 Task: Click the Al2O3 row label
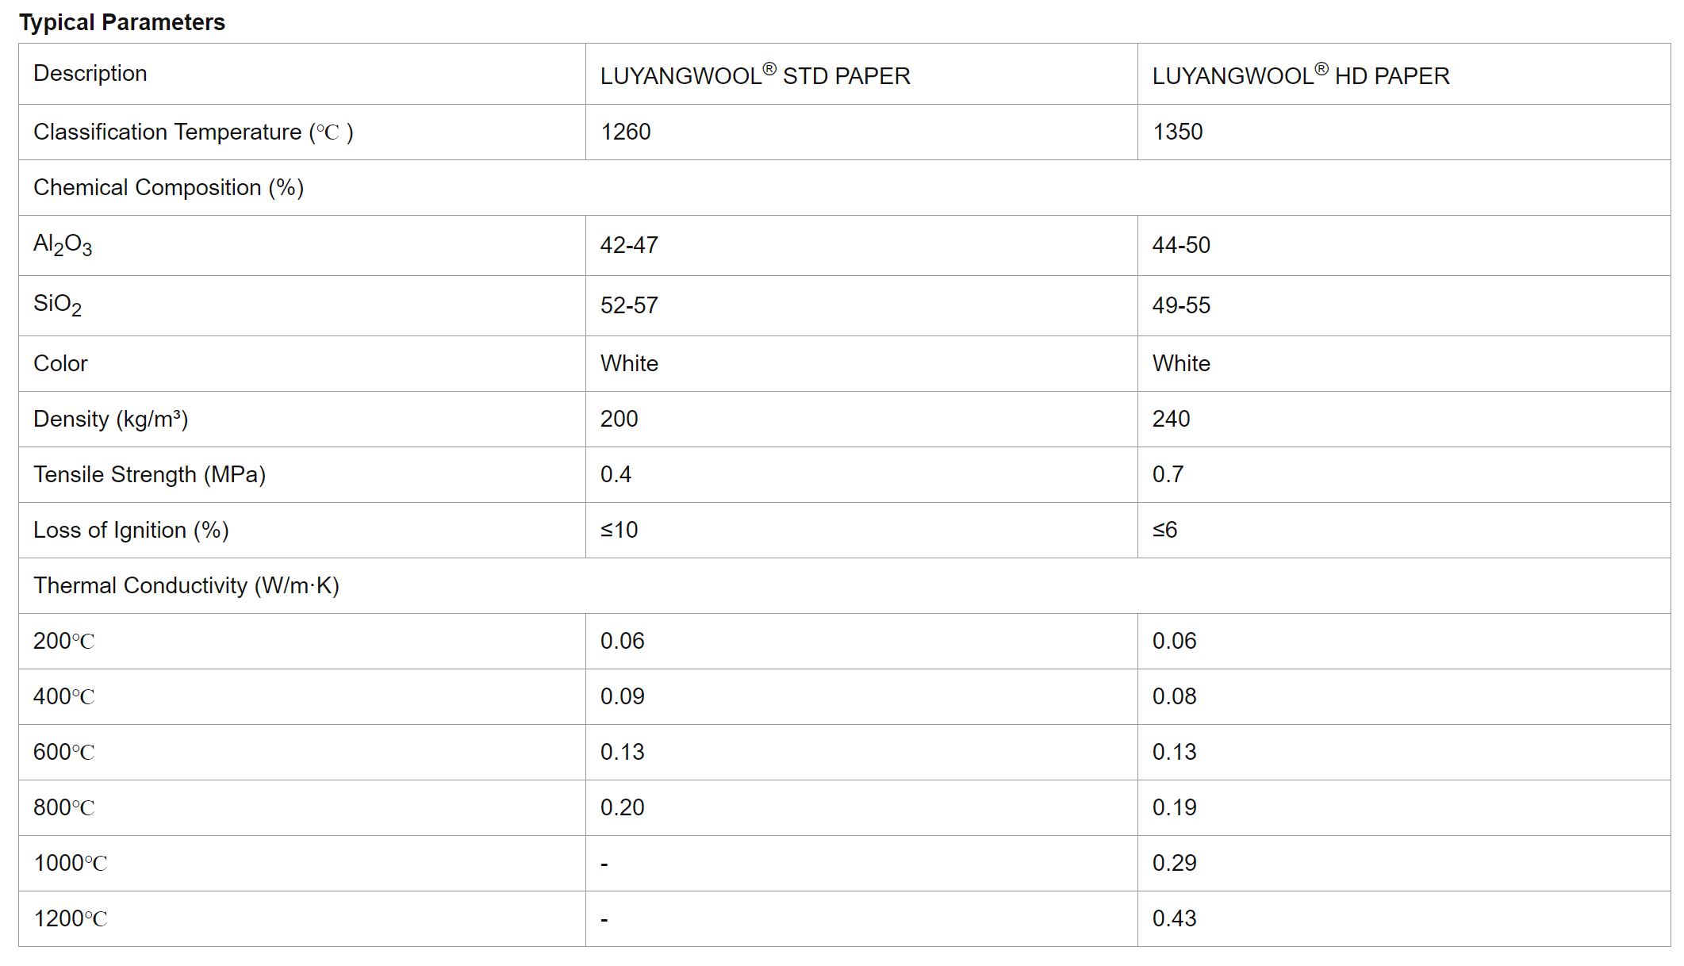[x=63, y=245]
